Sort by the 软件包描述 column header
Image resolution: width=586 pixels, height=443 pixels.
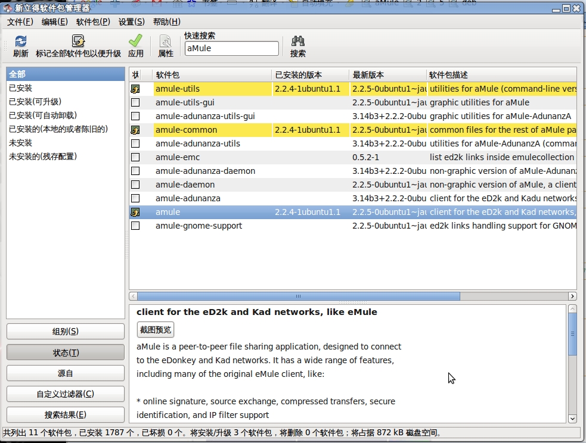(501, 75)
